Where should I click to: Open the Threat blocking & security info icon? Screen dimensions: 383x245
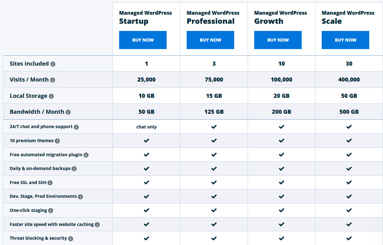[x=71, y=238]
